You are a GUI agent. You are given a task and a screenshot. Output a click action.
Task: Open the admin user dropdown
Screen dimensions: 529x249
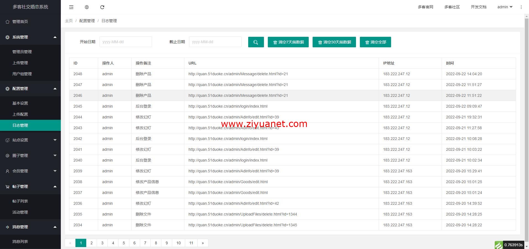pos(505,7)
